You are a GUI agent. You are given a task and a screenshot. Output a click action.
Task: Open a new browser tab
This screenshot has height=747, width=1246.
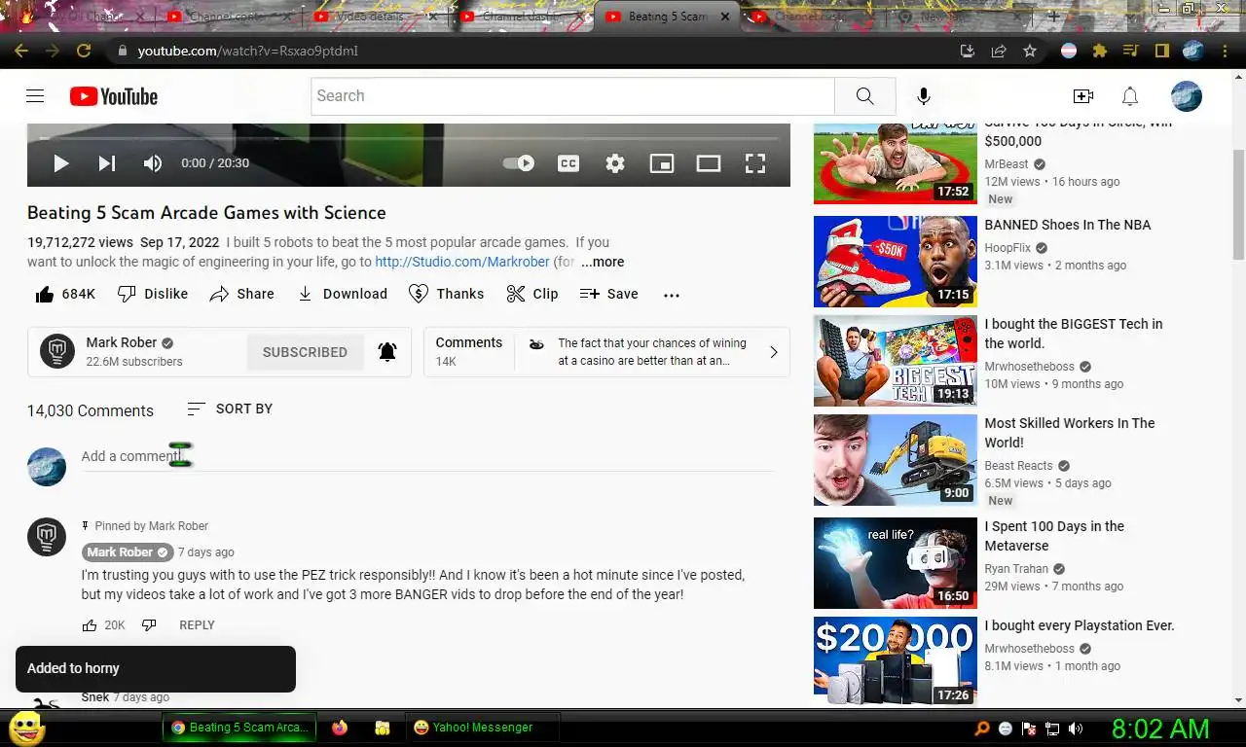tap(1053, 17)
